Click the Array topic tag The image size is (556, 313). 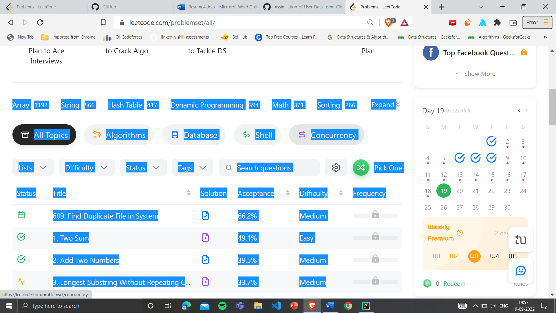21,105
